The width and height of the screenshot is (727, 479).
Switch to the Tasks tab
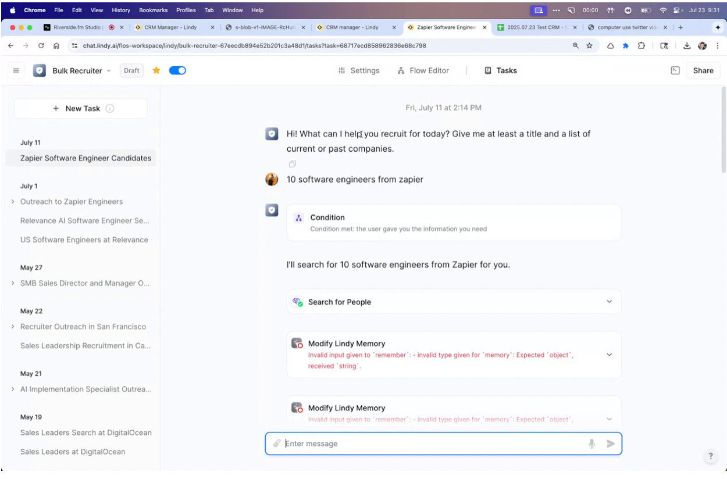[x=501, y=70]
